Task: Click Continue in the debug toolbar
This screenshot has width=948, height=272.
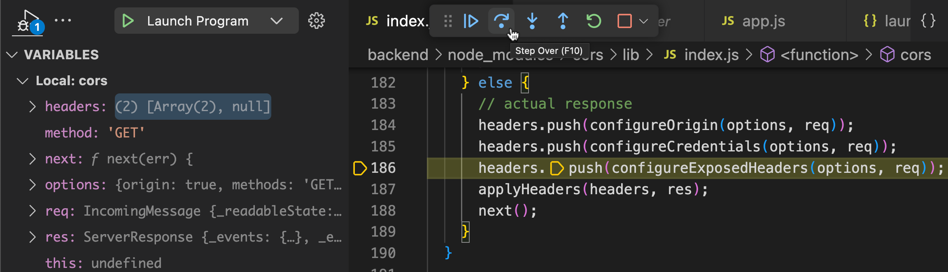Action: tap(471, 21)
